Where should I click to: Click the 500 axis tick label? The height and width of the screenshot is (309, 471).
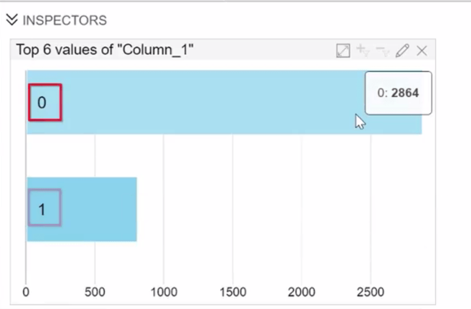pyautogui.click(x=95, y=292)
